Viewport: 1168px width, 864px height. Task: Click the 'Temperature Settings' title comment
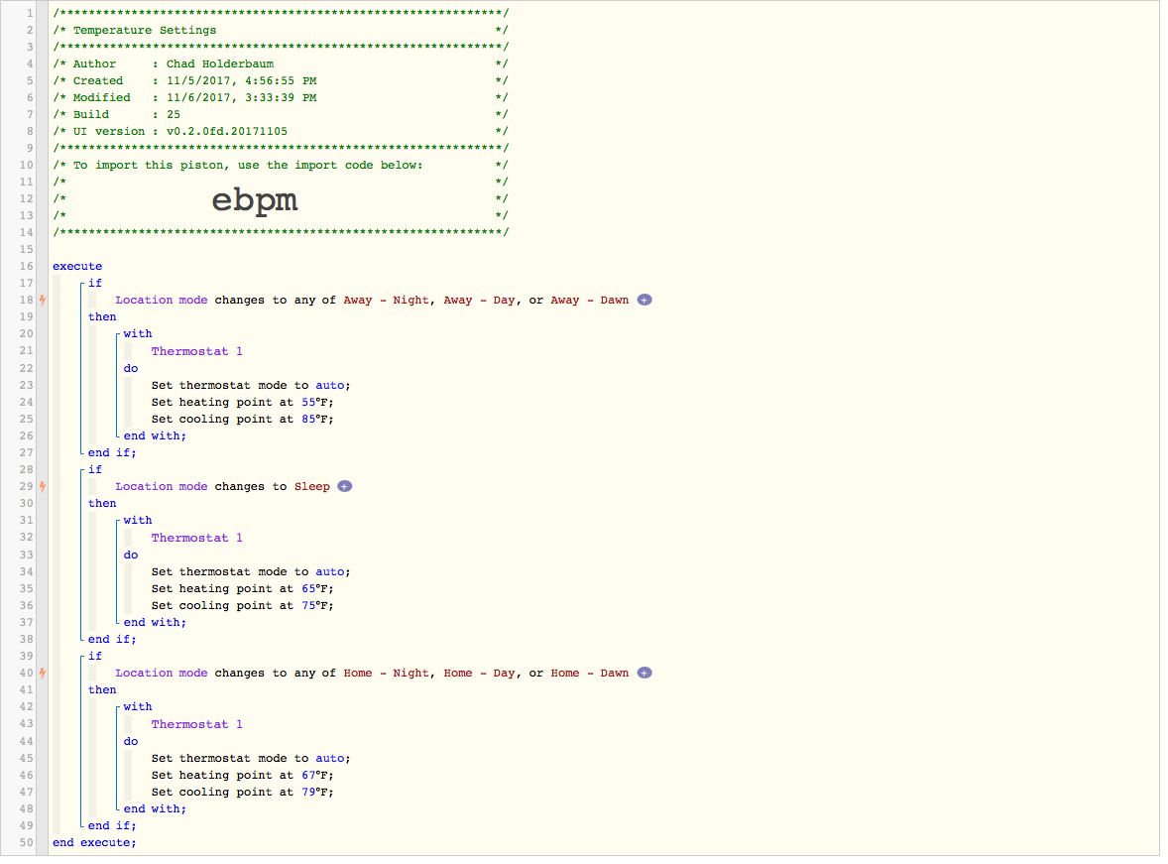(x=145, y=30)
